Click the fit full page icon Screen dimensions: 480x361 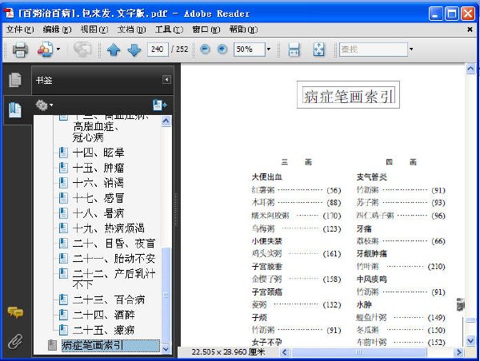(319, 50)
